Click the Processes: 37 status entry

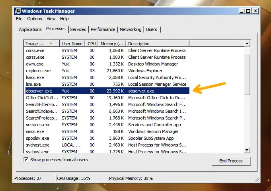click(x=35, y=178)
